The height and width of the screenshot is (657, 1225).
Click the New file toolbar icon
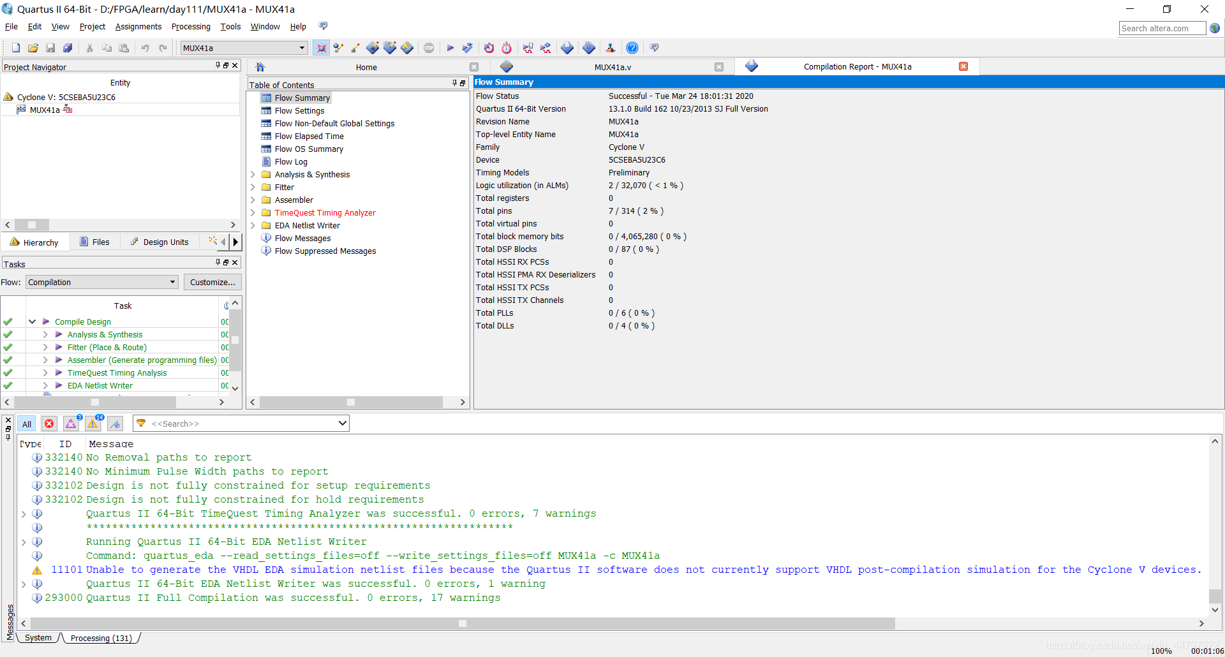(16, 48)
